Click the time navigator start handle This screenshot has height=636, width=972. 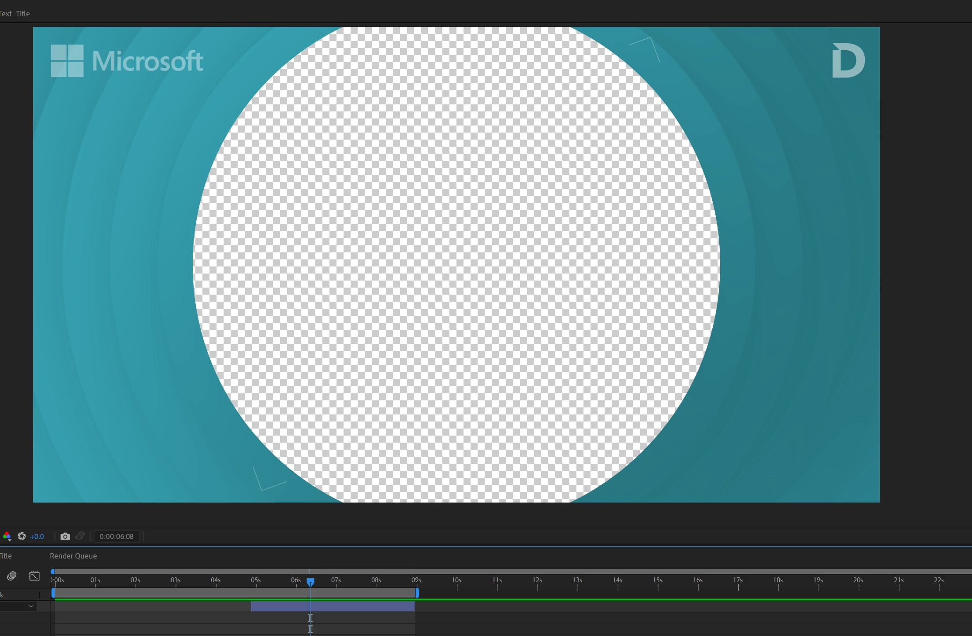click(x=52, y=571)
